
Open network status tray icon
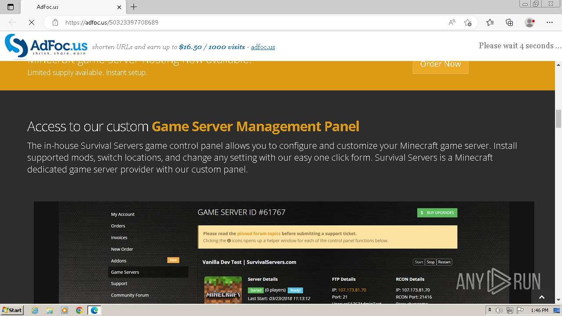click(509, 310)
